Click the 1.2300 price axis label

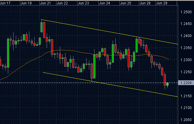(x=186, y=60)
